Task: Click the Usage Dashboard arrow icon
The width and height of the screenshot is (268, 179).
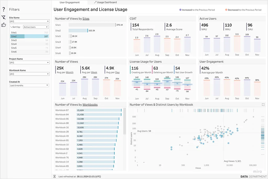Action: click(95, 2)
